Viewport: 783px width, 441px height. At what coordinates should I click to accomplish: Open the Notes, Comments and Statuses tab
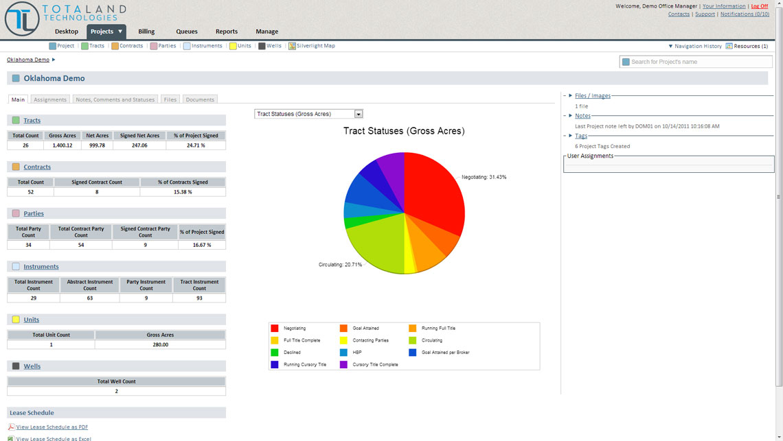click(115, 99)
